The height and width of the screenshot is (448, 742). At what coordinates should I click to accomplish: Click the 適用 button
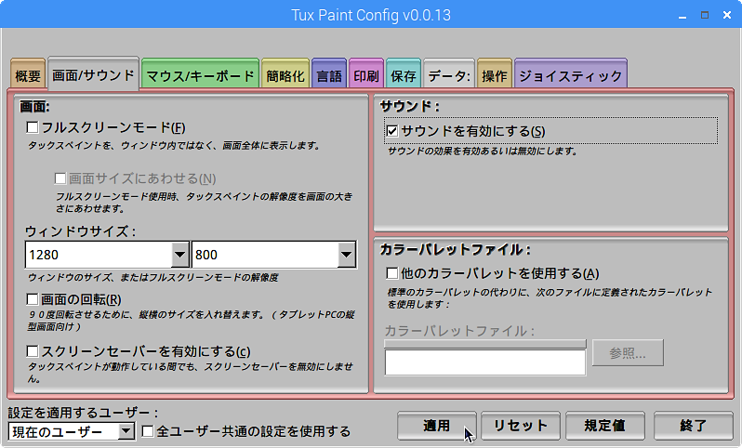pos(436,426)
